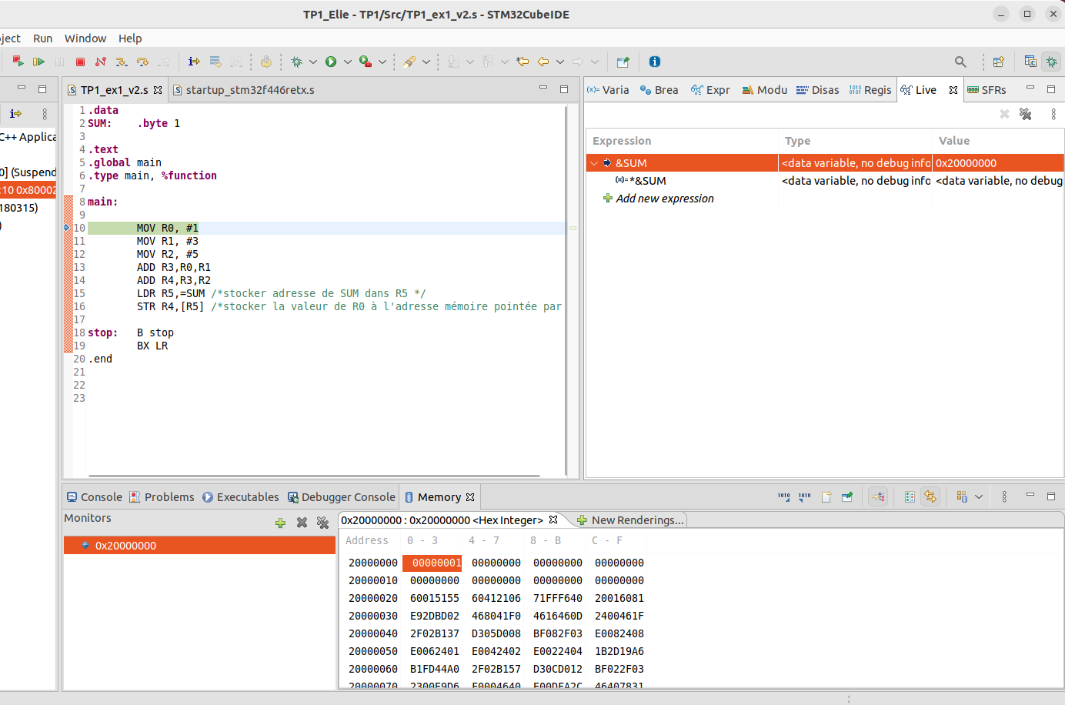Screen dimensions: 1065x705
Task: Open the New Renderings tab in the Memory view
Action: 636,520
